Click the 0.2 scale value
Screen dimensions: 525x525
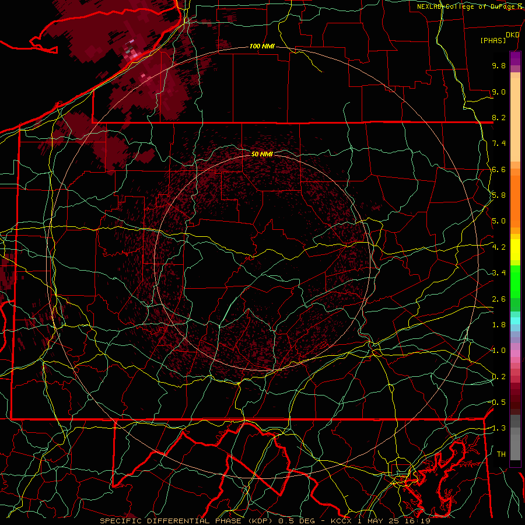pyautogui.click(x=499, y=376)
